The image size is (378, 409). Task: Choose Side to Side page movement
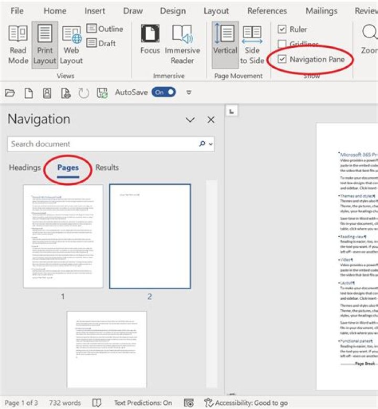[x=252, y=45]
